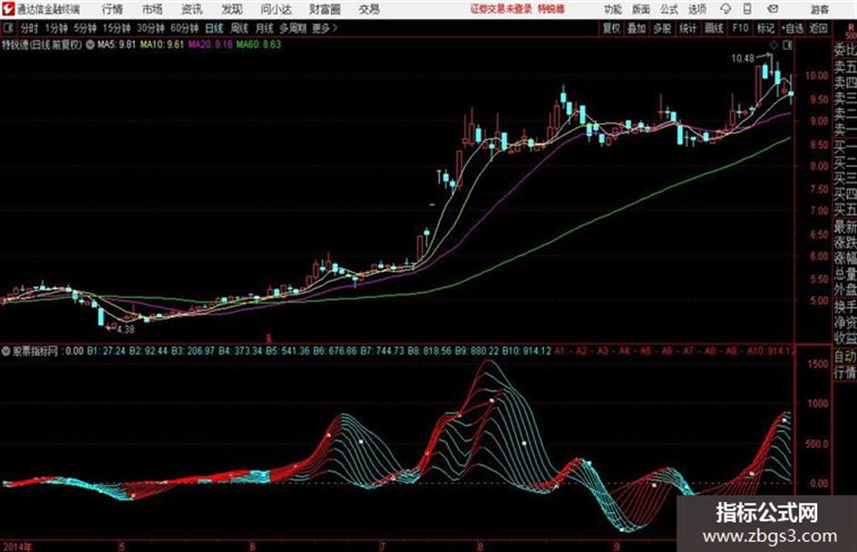Open the headset customer service icon
This screenshot has height=552, width=857.
(x=726, y=9)
